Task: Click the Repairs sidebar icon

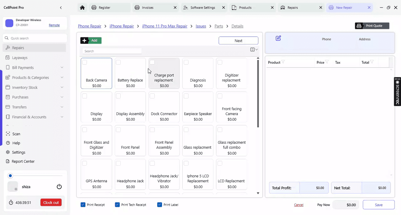Action: click(8, 48)
